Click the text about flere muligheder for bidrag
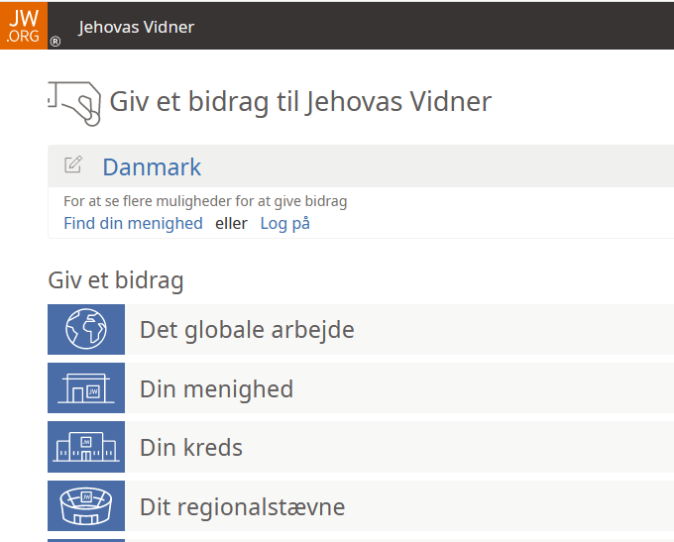The width and height of the screenshot is (674, 542). click(x=205, y=201)
